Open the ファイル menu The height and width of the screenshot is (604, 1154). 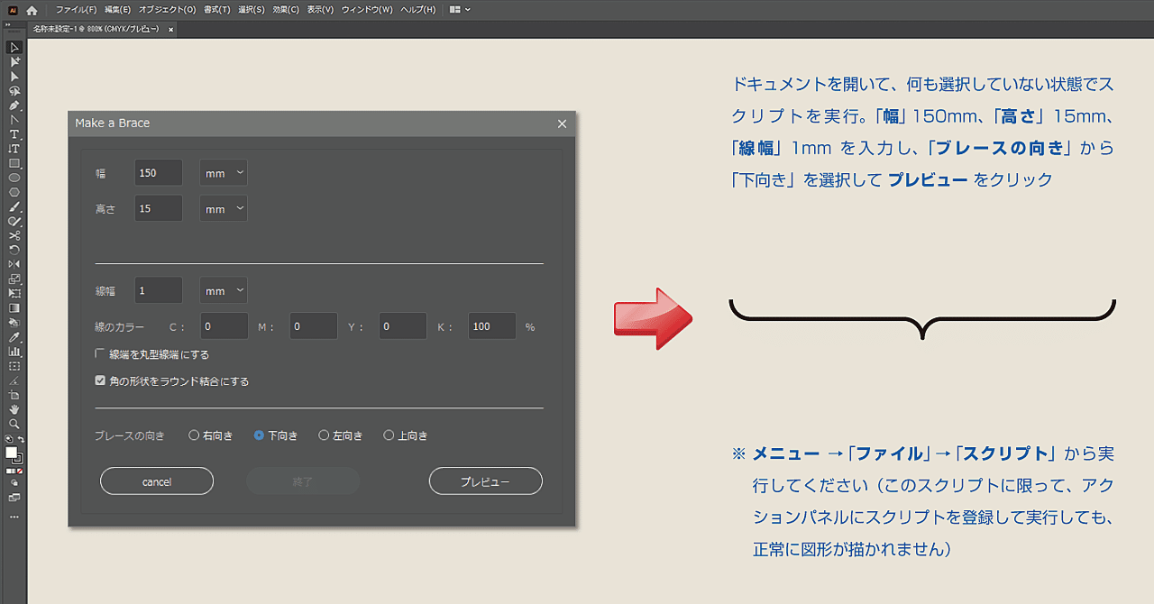[77, 9]
